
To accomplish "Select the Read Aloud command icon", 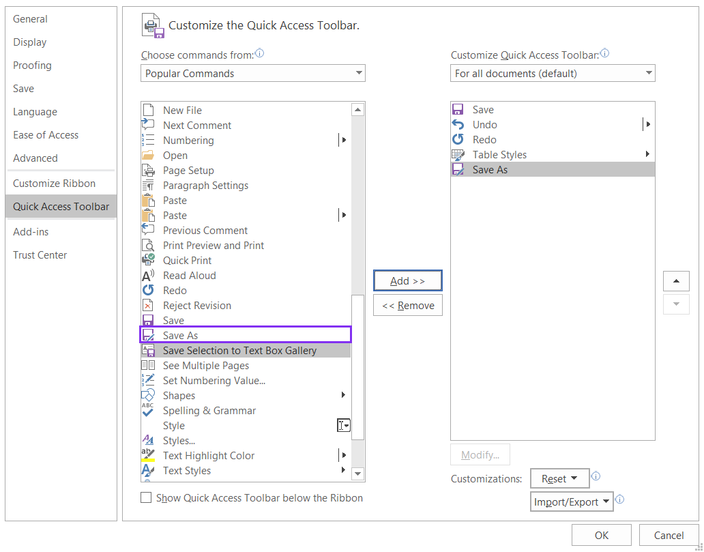I will [148, 275].
